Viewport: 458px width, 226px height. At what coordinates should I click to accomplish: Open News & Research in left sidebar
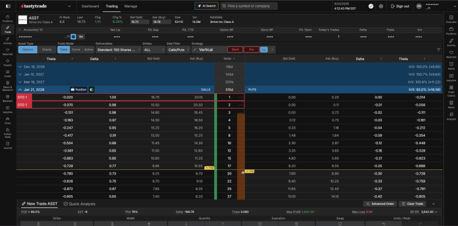click(7, 86)
